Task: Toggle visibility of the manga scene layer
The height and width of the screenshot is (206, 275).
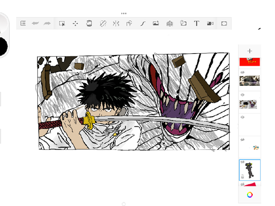Action: (x=242, y=95)
